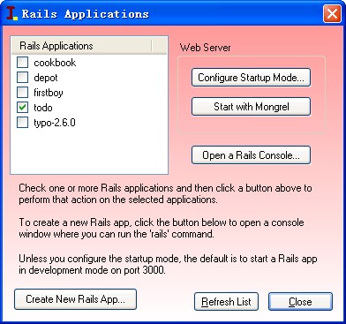Screen dimensions: 346x324
Task: Close the window with the X button
Action: coord(332,14)
